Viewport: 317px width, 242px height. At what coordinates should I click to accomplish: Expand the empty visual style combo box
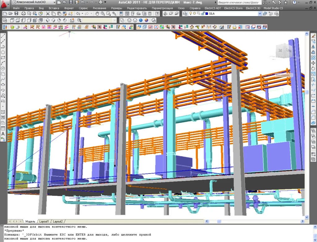[115, 20]
